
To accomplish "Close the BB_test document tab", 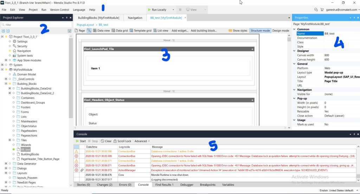I will (x=185, y=18).
